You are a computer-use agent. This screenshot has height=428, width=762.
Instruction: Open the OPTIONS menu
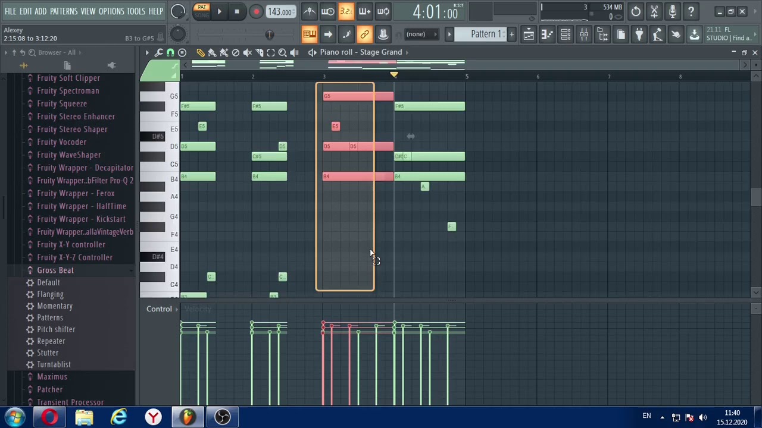click(111, 11)
